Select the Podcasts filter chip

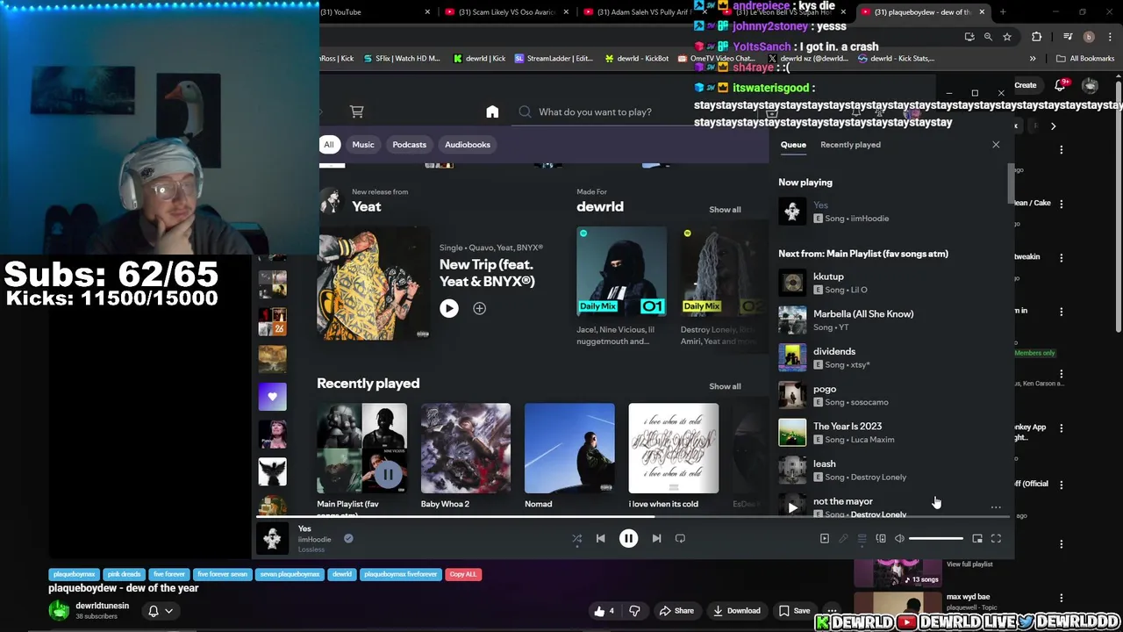(x=409, y=145)
